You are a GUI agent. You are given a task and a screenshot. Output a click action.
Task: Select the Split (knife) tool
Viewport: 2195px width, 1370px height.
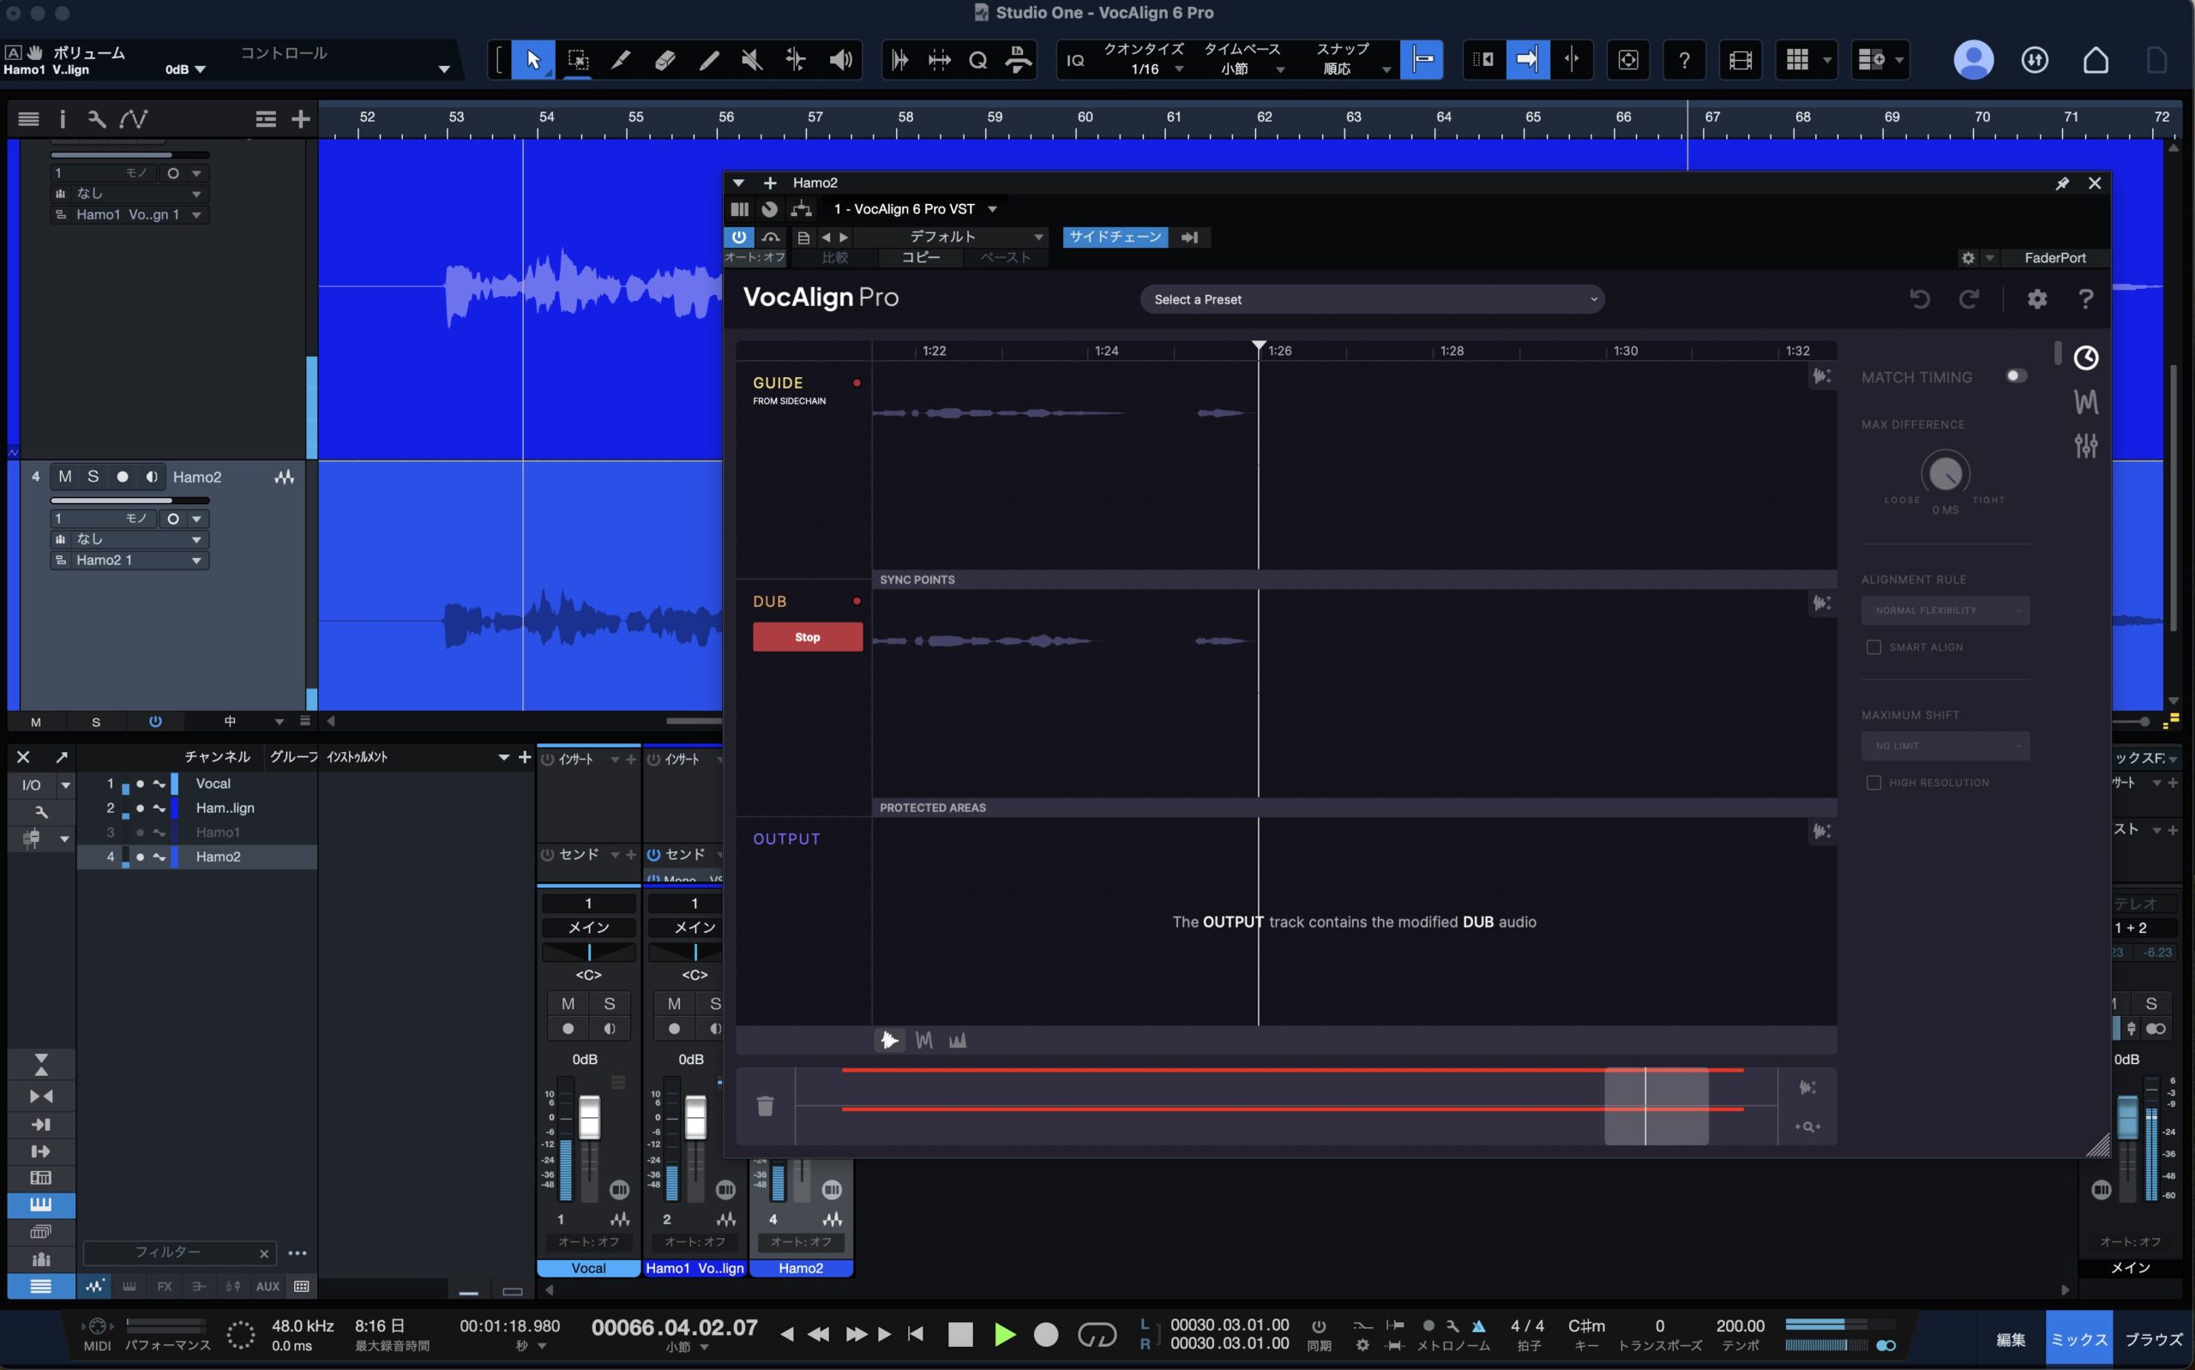coord(621,60)
